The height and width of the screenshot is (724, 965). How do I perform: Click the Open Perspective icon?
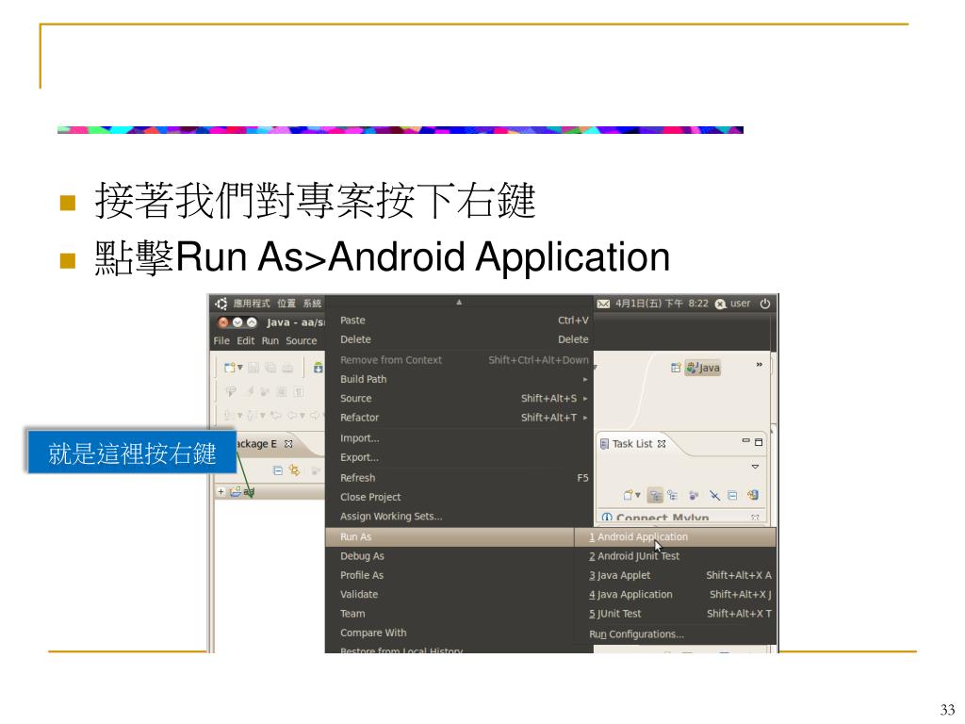point(676,368)
